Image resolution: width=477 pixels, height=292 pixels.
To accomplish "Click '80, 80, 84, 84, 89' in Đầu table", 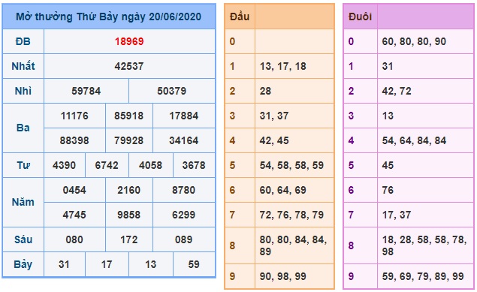I will click(x=293, y=245).
